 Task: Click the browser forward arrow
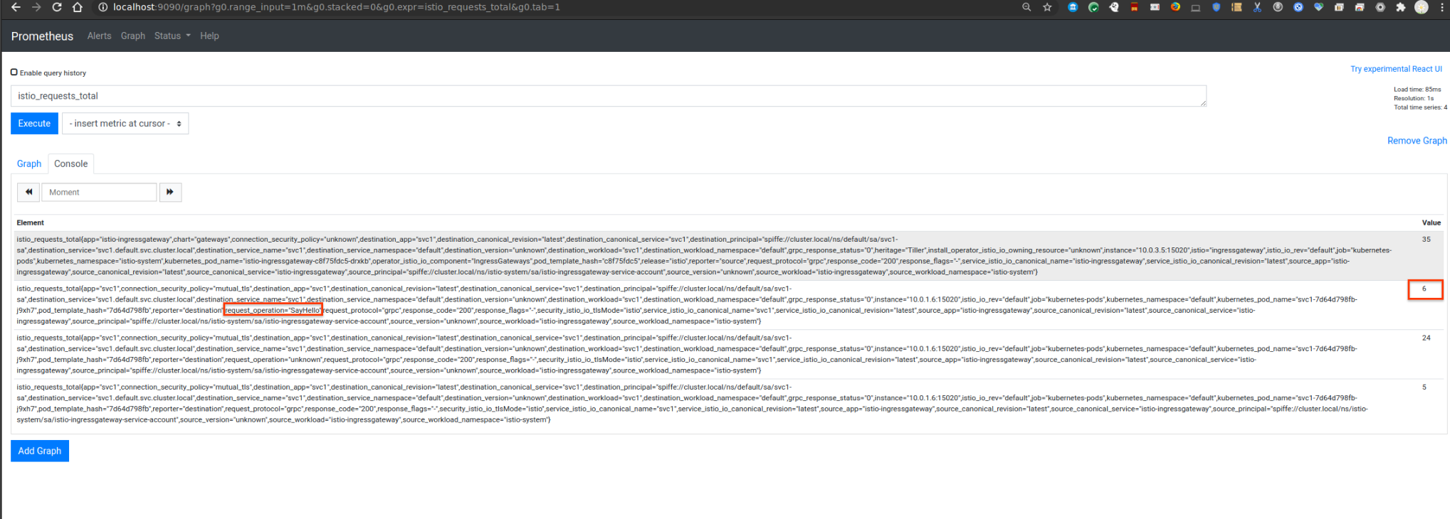(36, 7)
